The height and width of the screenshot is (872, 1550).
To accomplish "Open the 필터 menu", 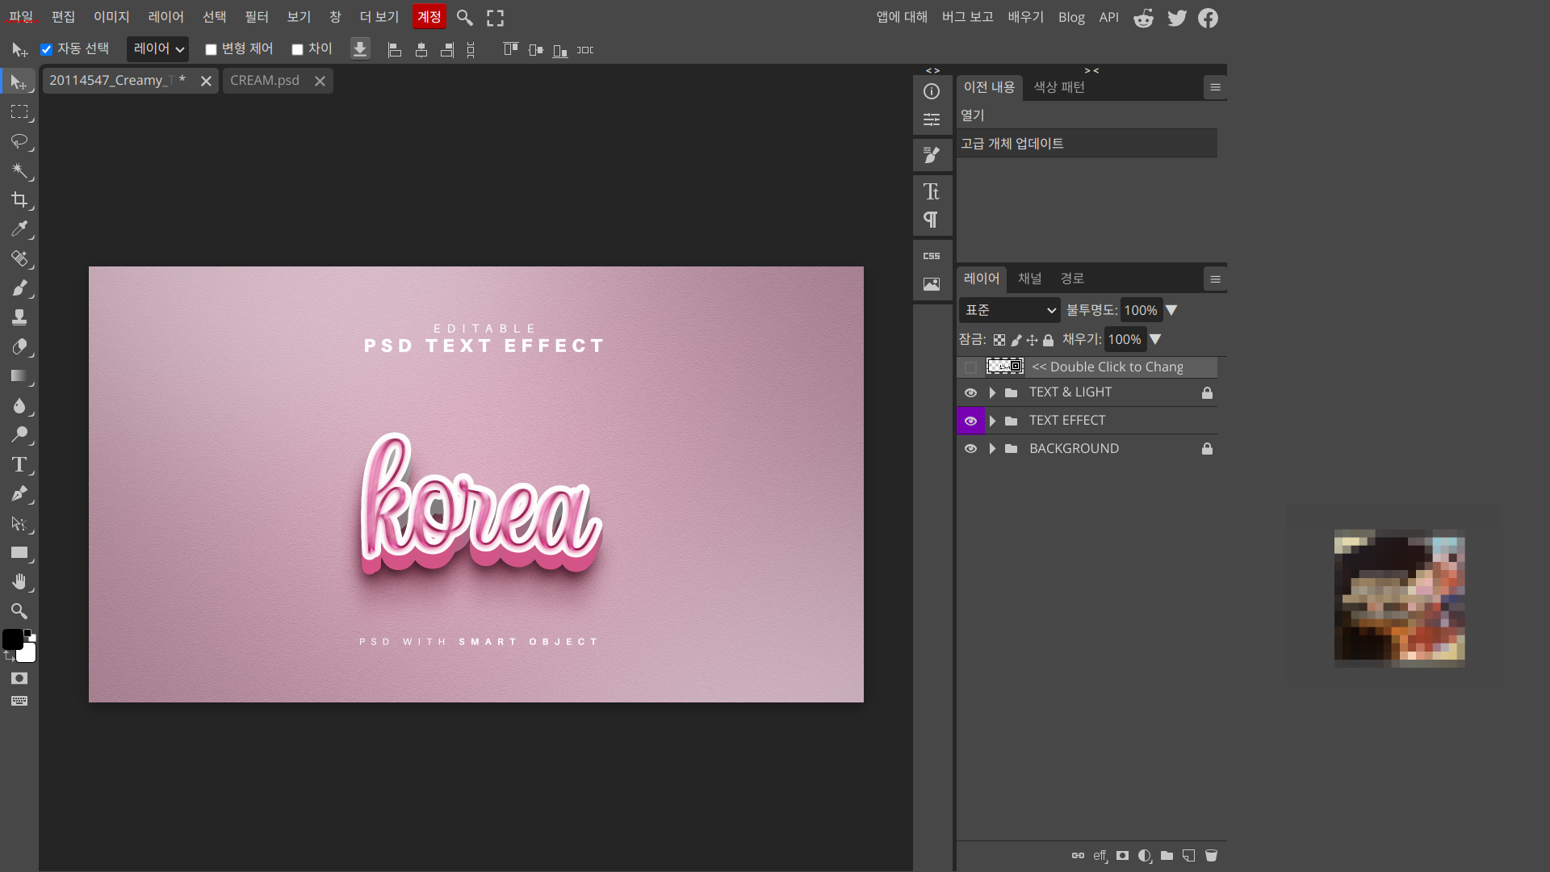I will click(256, 17).
